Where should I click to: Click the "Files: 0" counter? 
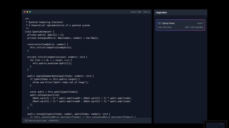146,12
